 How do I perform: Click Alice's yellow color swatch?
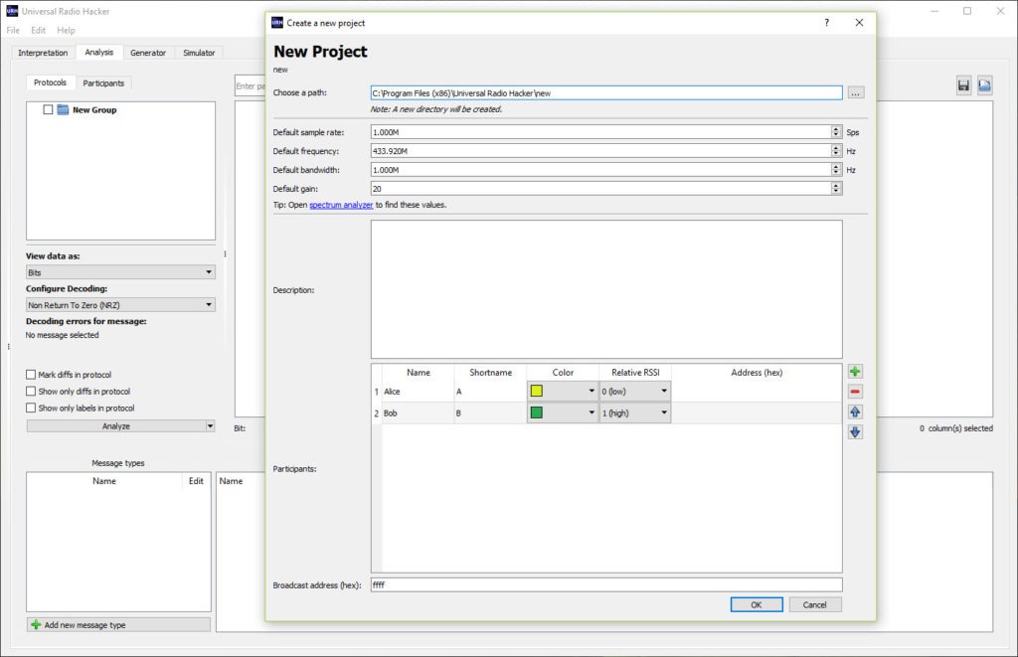(536, 391)
